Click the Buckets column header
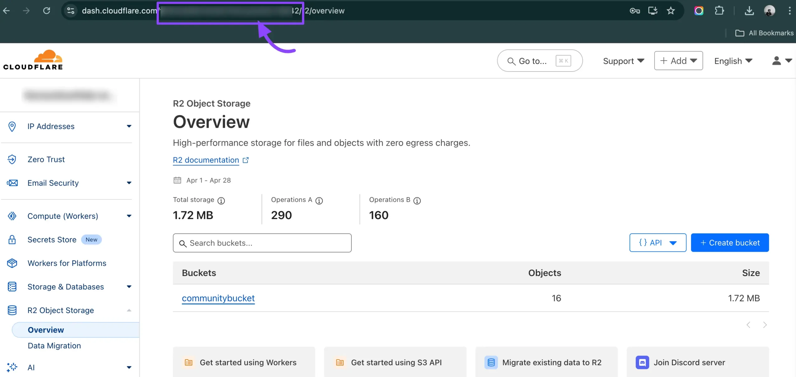 click(x=199, y=273)
